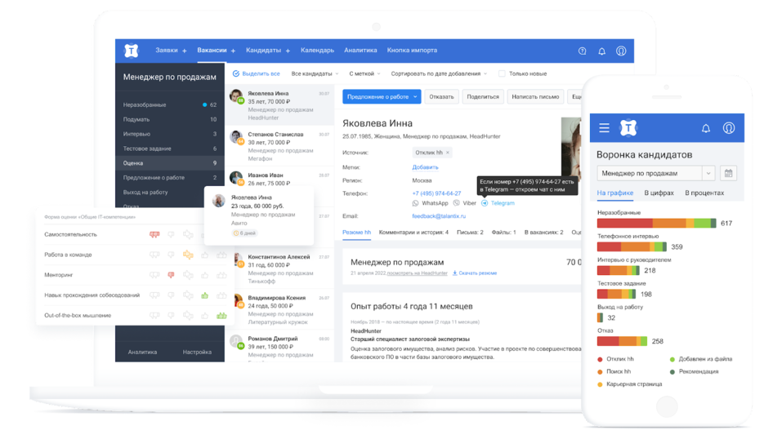This screenshot has width=782, height=439.
Task: Remove the 'Отклик hh' source tag
Action: coord(447,153)
